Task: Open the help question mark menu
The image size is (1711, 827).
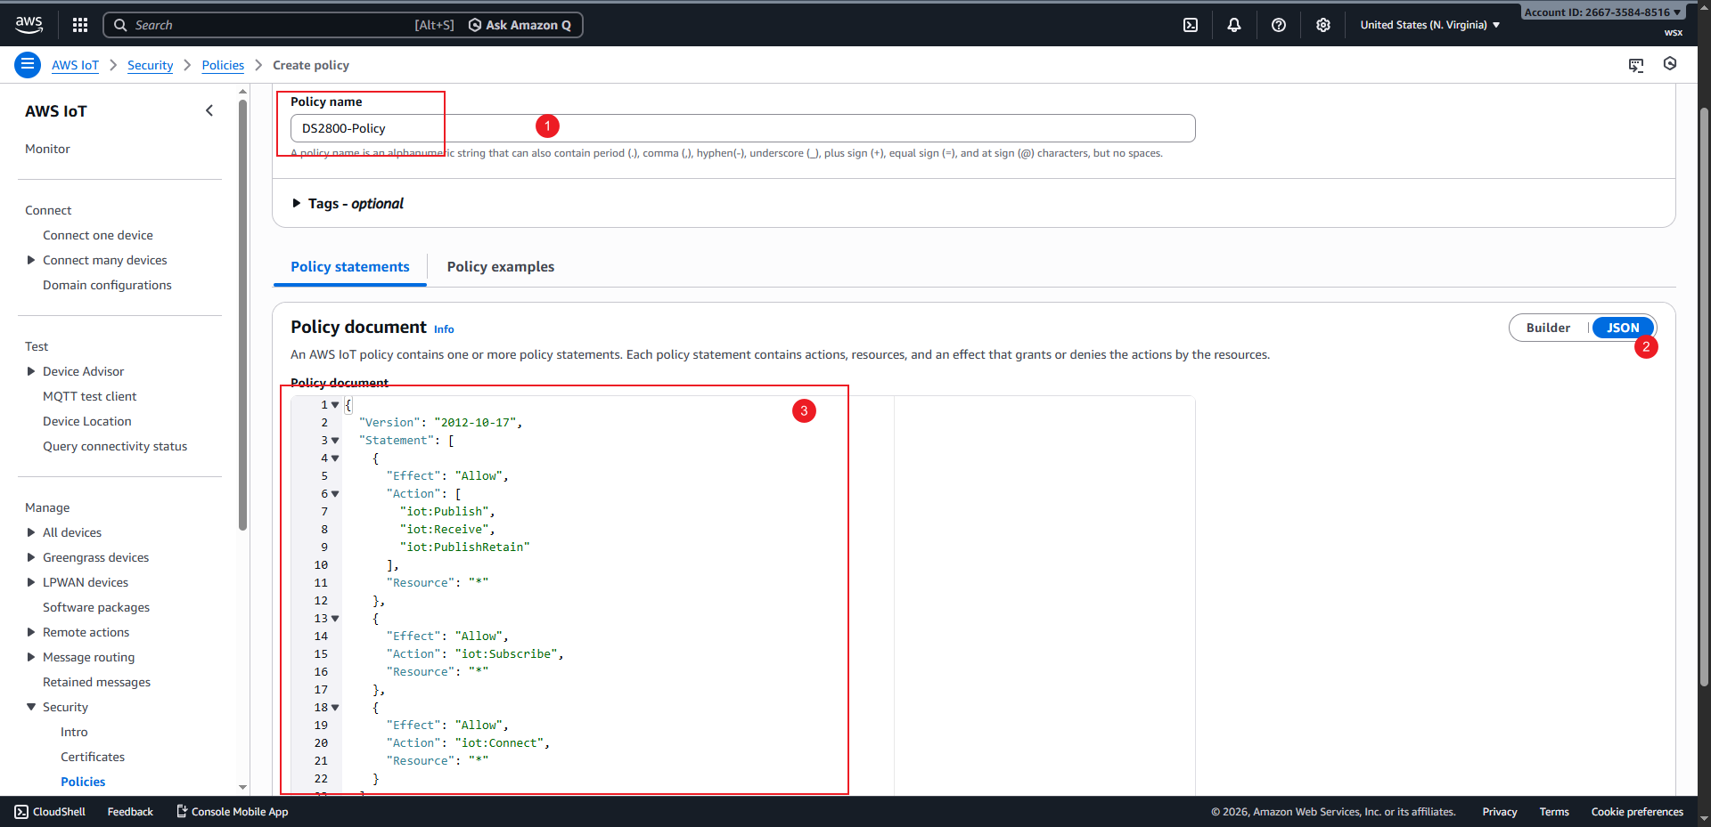Action: (1279, 25)
